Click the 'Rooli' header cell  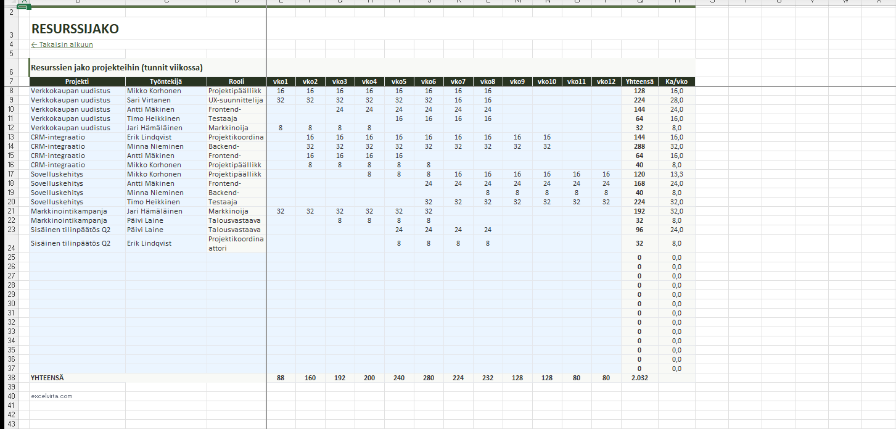[236, 81]
